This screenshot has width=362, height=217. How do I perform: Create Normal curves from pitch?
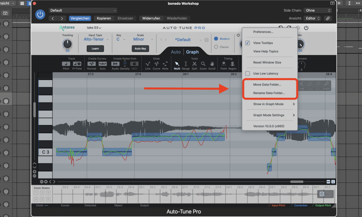click(x=92, y=64)
